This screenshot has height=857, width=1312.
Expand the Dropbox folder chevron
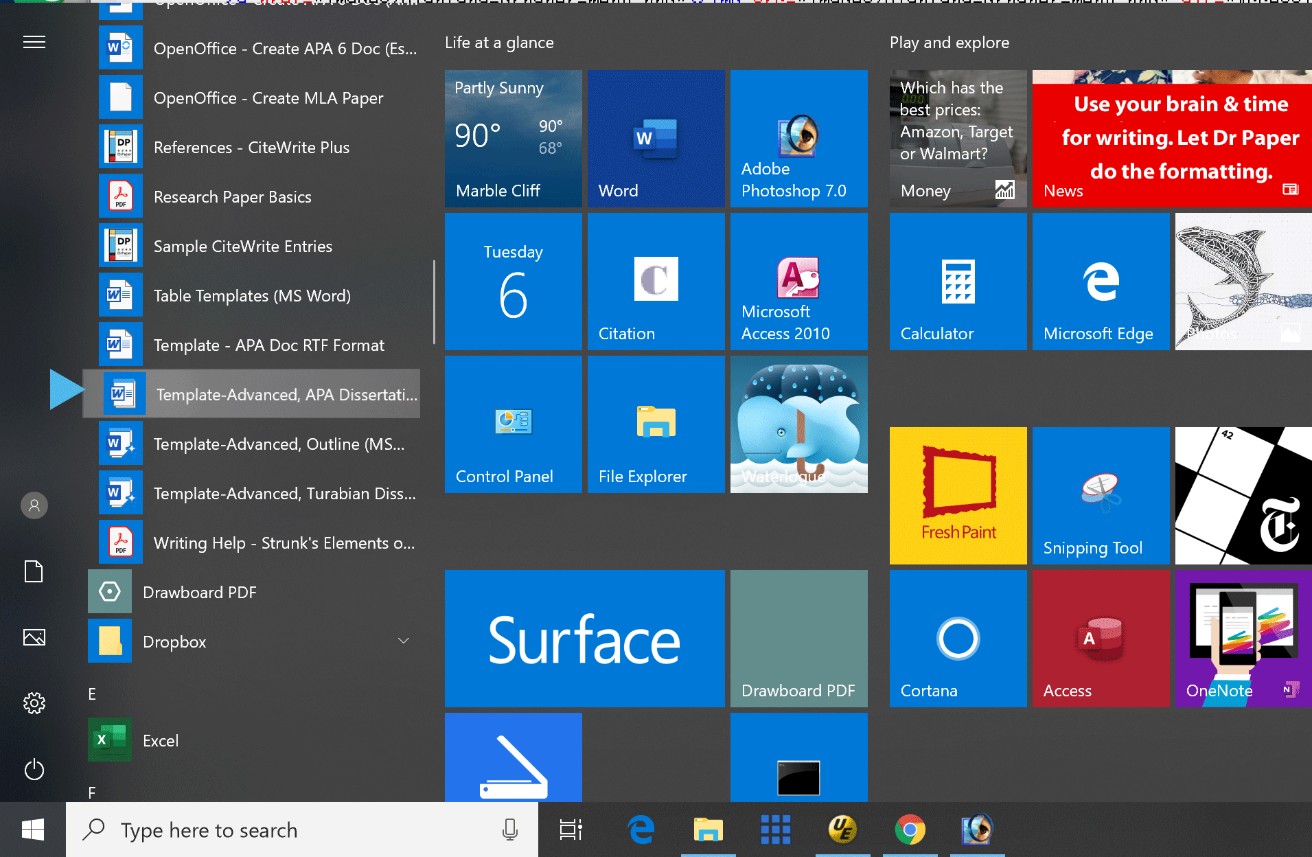tap(404, 641)
